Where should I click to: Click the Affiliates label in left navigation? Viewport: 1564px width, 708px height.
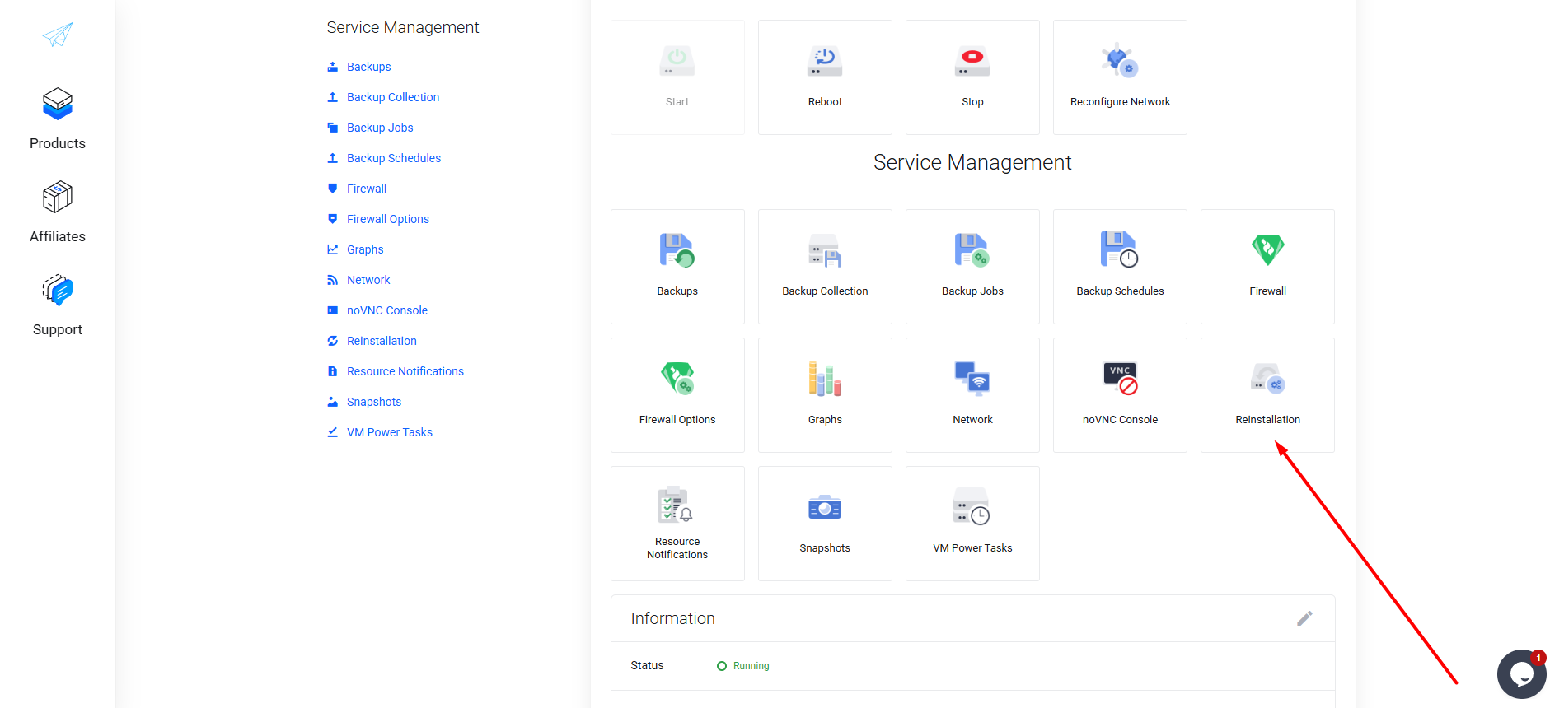click(x=58, y=236)
